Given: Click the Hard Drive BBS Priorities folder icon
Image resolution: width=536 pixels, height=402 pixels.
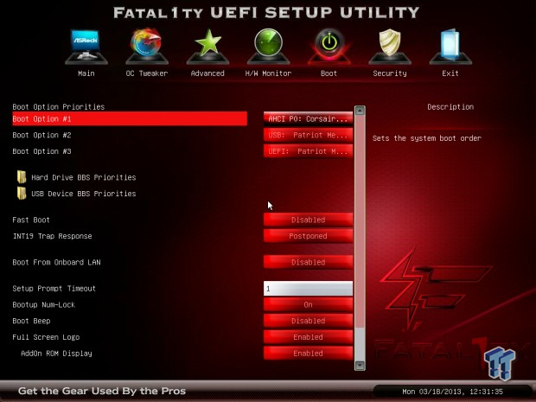Looking at the screenshot, I should [22, 177].
